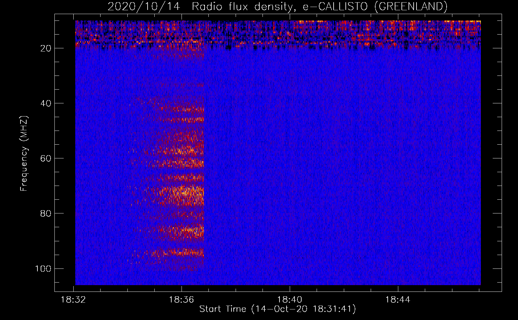Viewport: 518px width, 320px height.
Task: Select the "Frequency (MHZ)" y-axis label
Action: point(24,154)
